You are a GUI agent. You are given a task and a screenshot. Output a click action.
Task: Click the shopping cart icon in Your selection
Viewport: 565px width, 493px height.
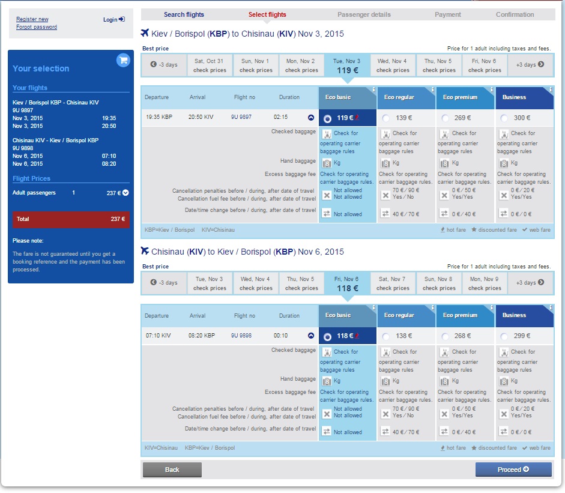click(x=122, y=60)
